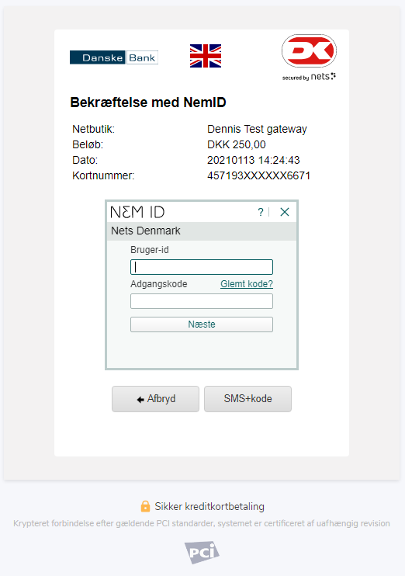Click the secured by nets logo
The height and width of the screenshot is (576, 405).
pyautogui.click(x=309, y=77)
